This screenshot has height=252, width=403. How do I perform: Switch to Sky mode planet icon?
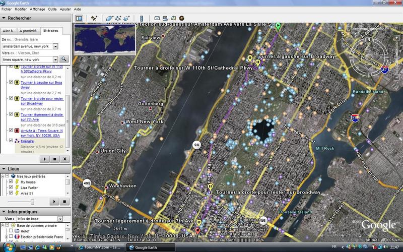click(182, 18)
